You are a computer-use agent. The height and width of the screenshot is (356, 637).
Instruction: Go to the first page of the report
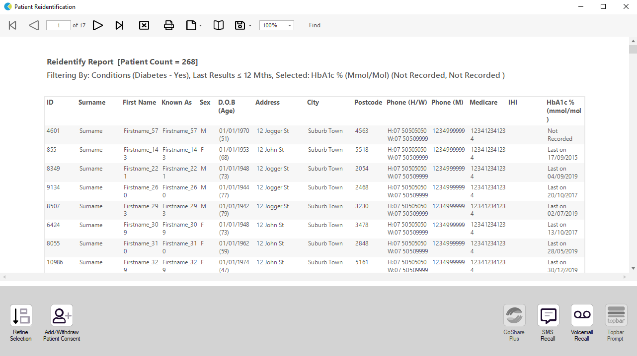click(x=12, y=25)
